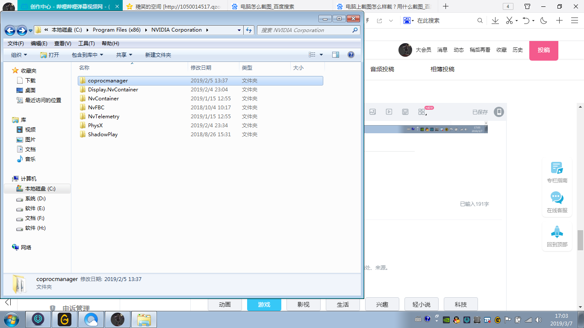This screenshot has width=584, height=328.
Task: Open 桌面 in the favorites sidebar
Action: coord(30,90)
